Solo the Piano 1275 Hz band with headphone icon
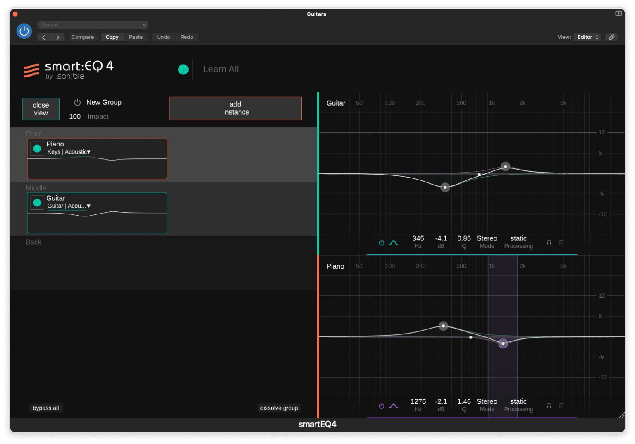635x444 pixels. tap(549, 406)
